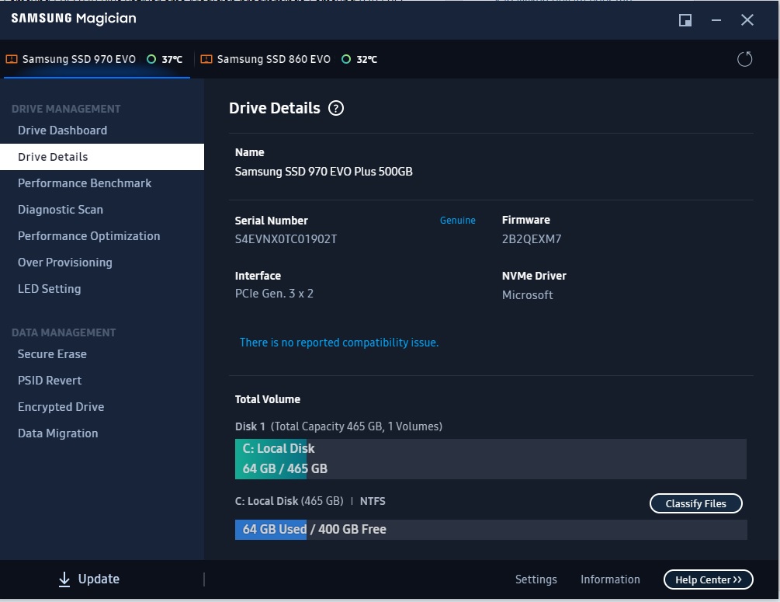Click the Genuine authentication link
780x602 pixels.
458,220
